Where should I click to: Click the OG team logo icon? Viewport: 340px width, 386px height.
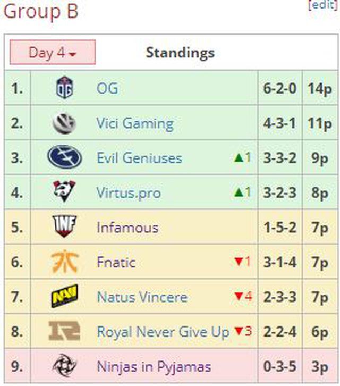(x=64, y=88)
